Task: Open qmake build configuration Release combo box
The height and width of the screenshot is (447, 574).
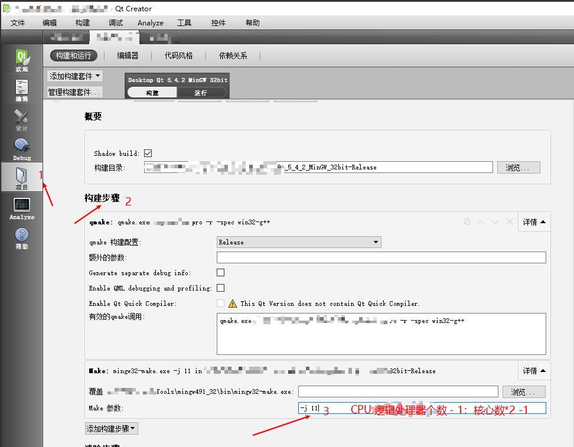Action: click(x=299, y=242)
